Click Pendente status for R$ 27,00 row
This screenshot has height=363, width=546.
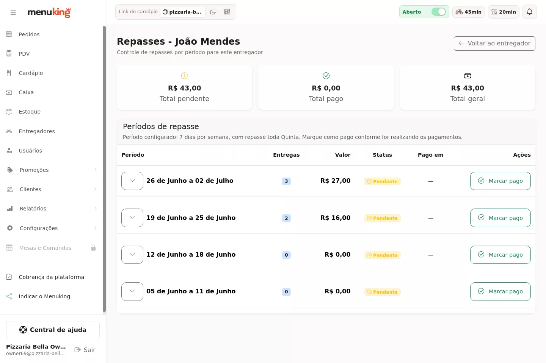(382, 181)
